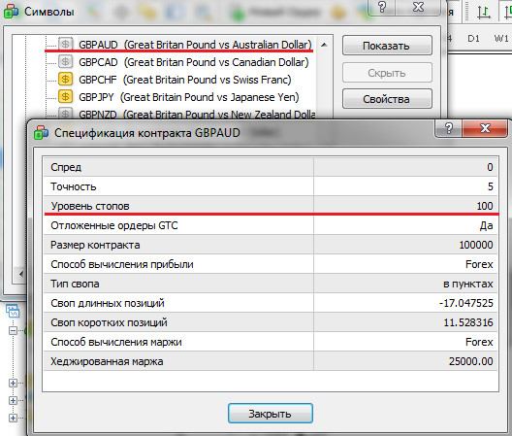
Task: Expand the second plus tree node
Action: (13, 400)
